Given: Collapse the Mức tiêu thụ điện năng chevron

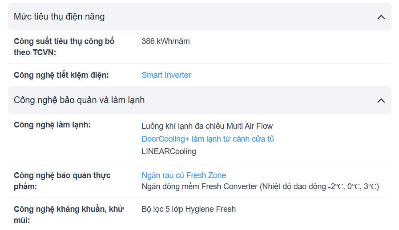Looking at the screenshot, I should 381,17.
